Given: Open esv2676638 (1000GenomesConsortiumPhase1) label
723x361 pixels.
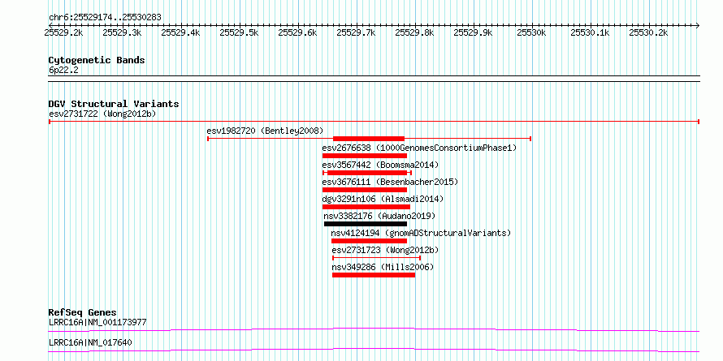Looking at the screenshot, I should click(x=420, y=148).
